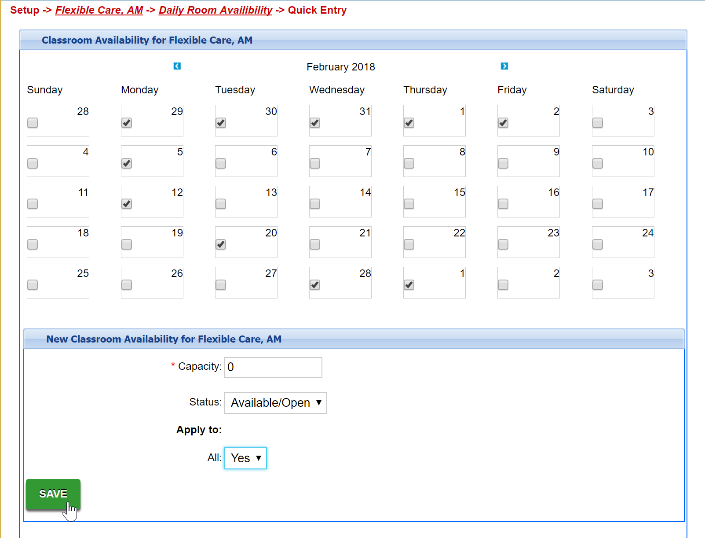Screen dimensions: 705x538
Task: Uncheck the Thursday March 1 checkbox
Action: pyautogui.click(x=409, y=285)
